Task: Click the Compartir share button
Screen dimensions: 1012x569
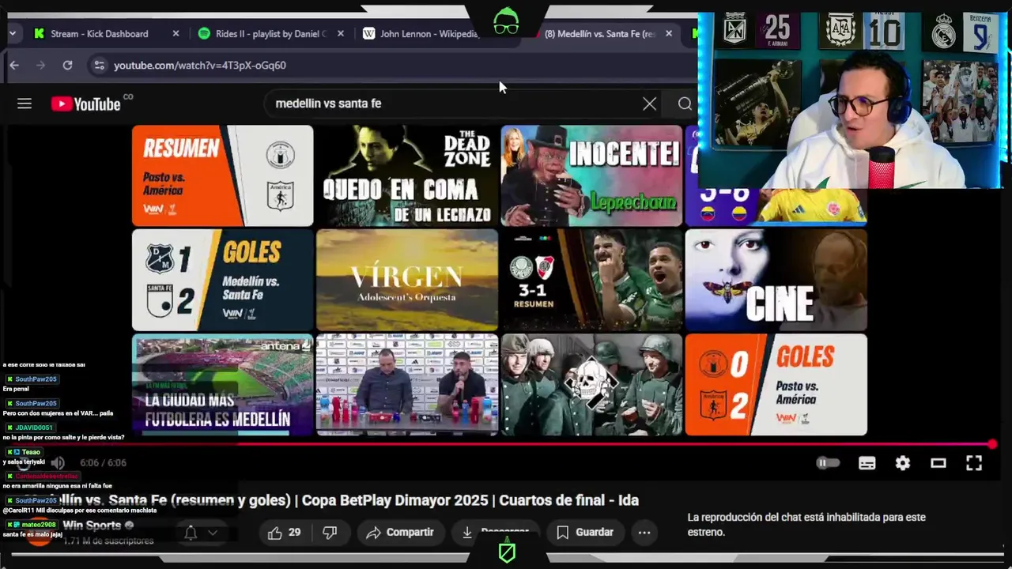Action: (400, 533)
